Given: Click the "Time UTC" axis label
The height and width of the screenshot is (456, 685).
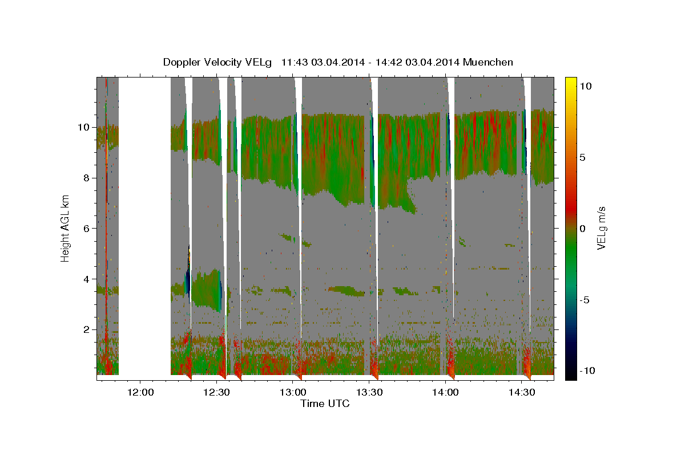Looking at the screenshot, I should pos(325,404).
